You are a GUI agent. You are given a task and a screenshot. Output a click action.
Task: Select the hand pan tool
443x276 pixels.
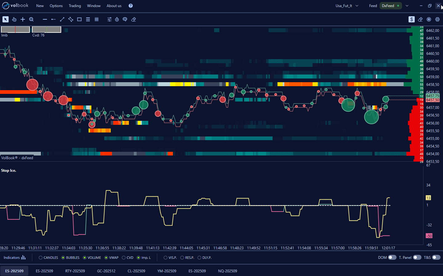click(14, 19)
